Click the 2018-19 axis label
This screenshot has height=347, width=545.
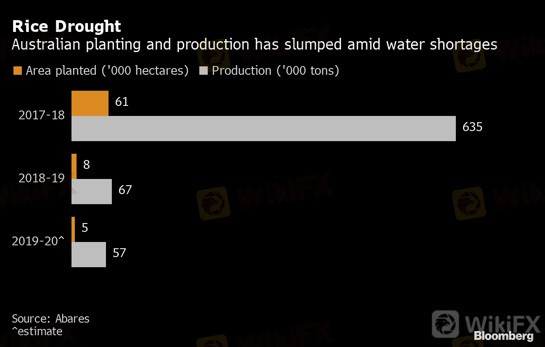pyautogui.click(x=42, y=178)
